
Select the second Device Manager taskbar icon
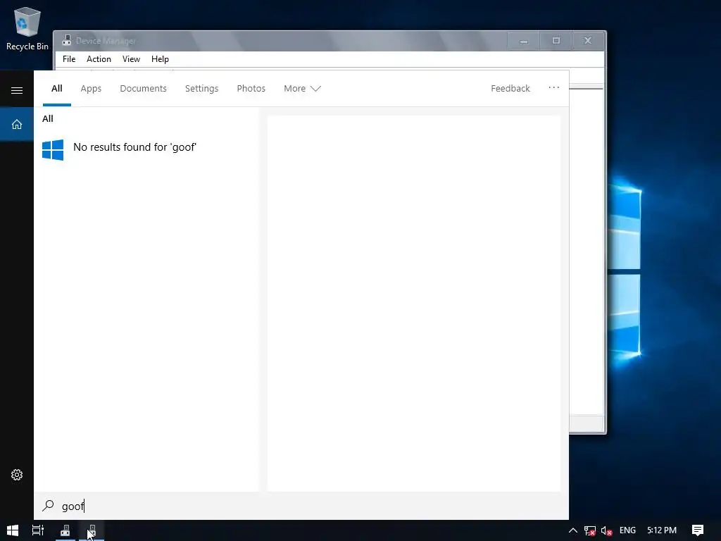point(92,530)
